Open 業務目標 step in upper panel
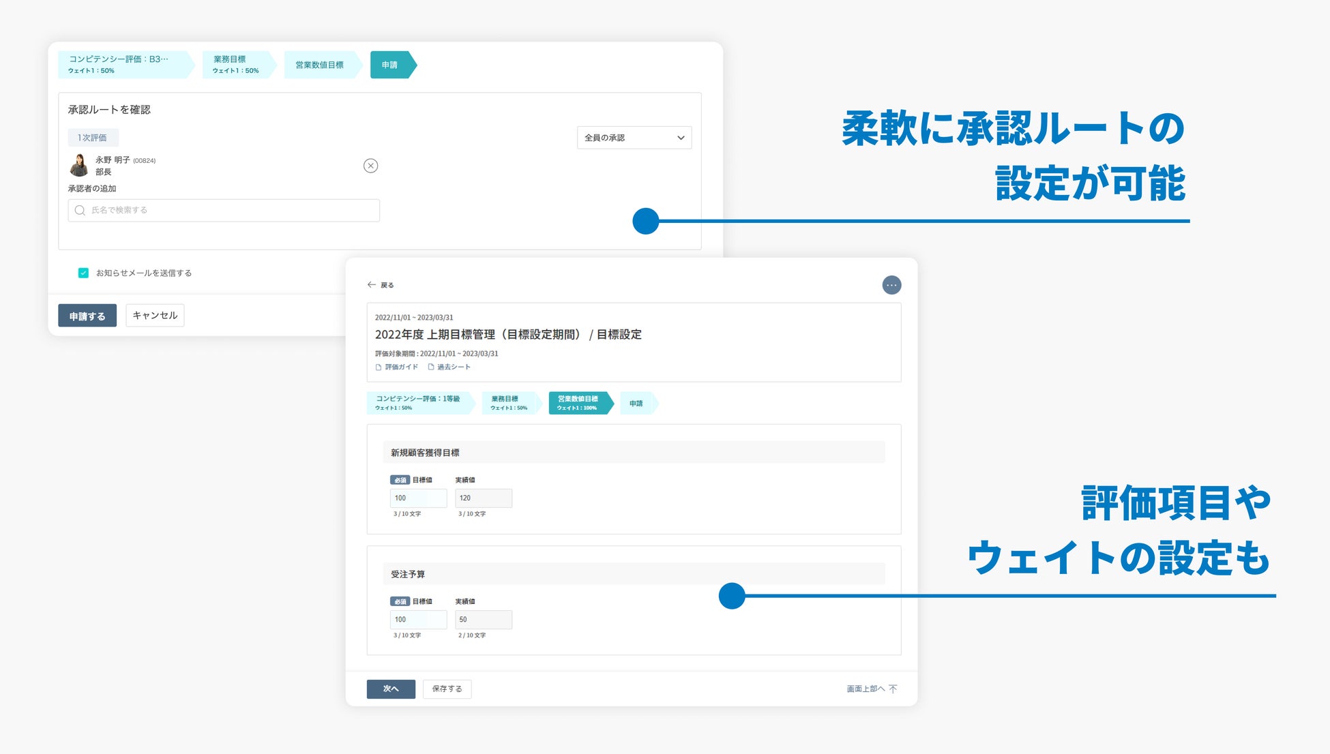The image size is (1330, 754). (x=235, y=65)
